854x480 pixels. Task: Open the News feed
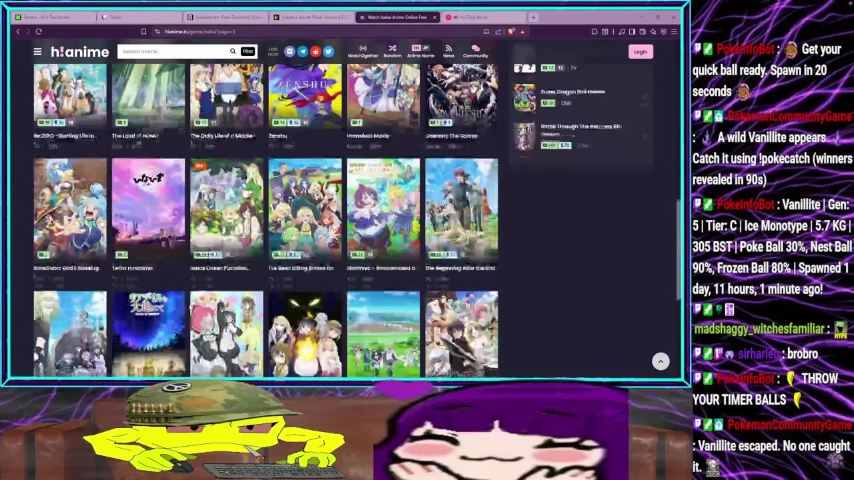tap(448, 51)
